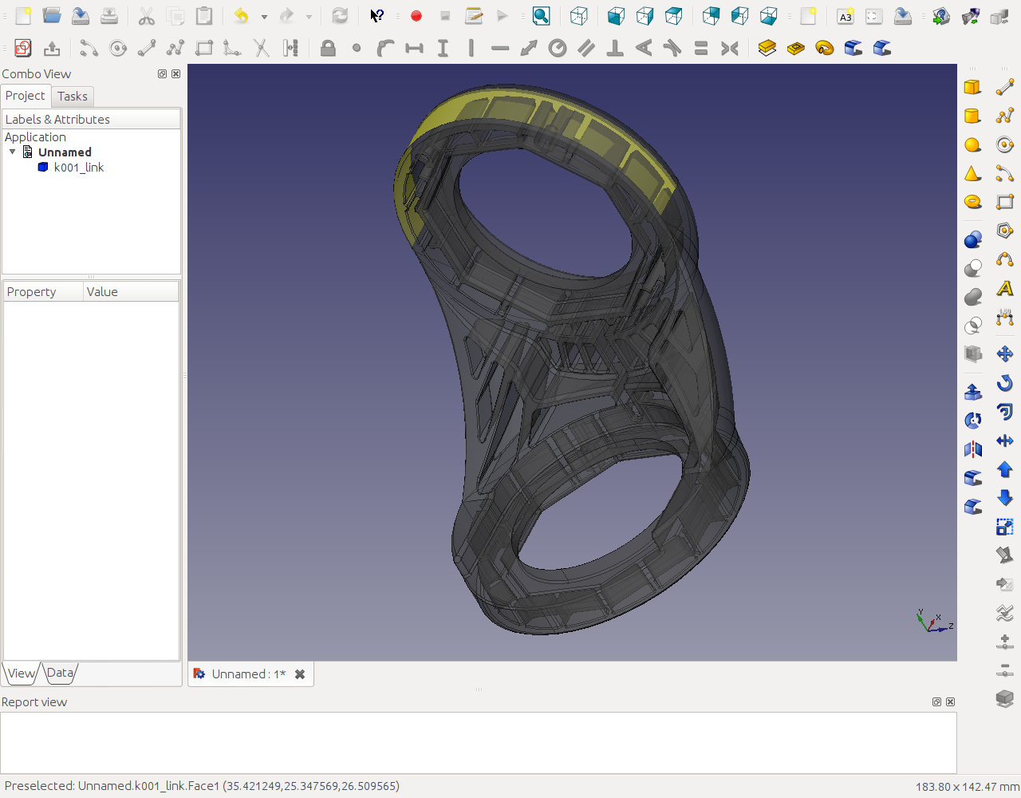Toggle floating for the Combo View panel
The height and width of the screenshot is (798, 1021).
[x=162, y=74]
